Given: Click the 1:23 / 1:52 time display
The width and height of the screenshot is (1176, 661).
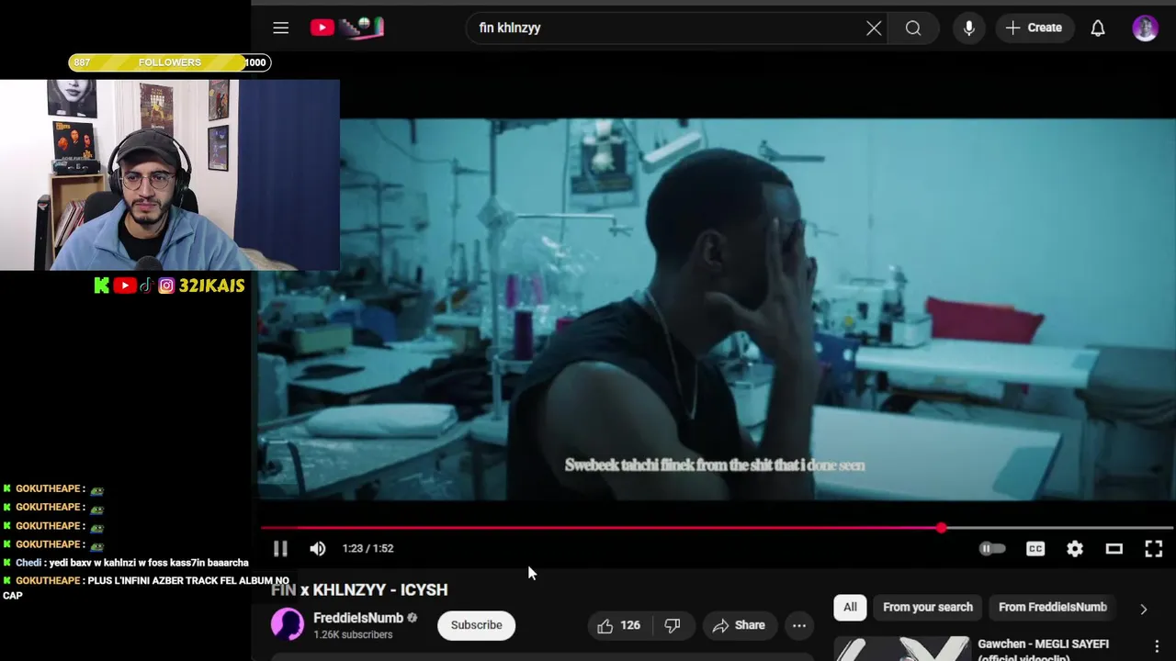Looking at the screenshot, I should point(367,548).
